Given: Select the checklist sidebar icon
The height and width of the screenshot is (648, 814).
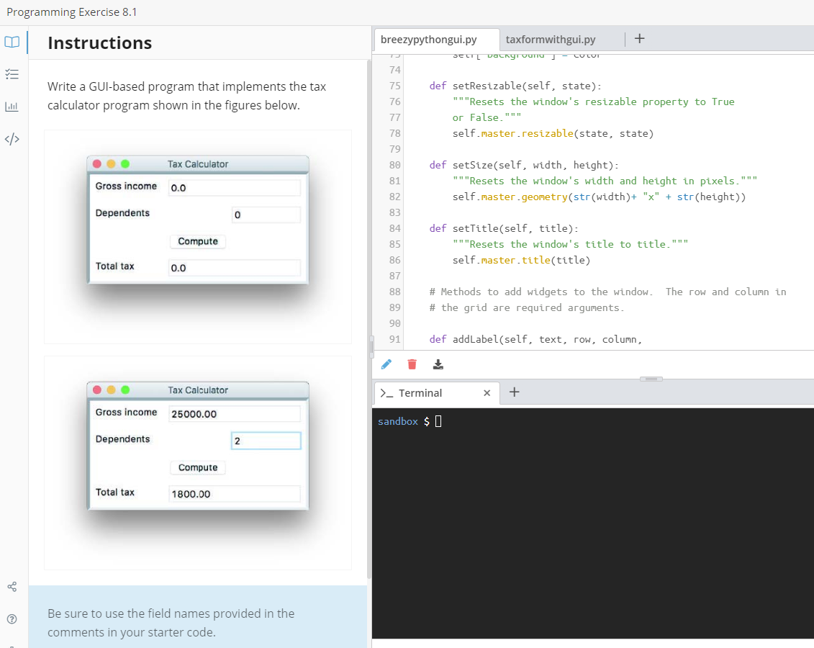Looking at the screenshot, I should click(12, 74).
